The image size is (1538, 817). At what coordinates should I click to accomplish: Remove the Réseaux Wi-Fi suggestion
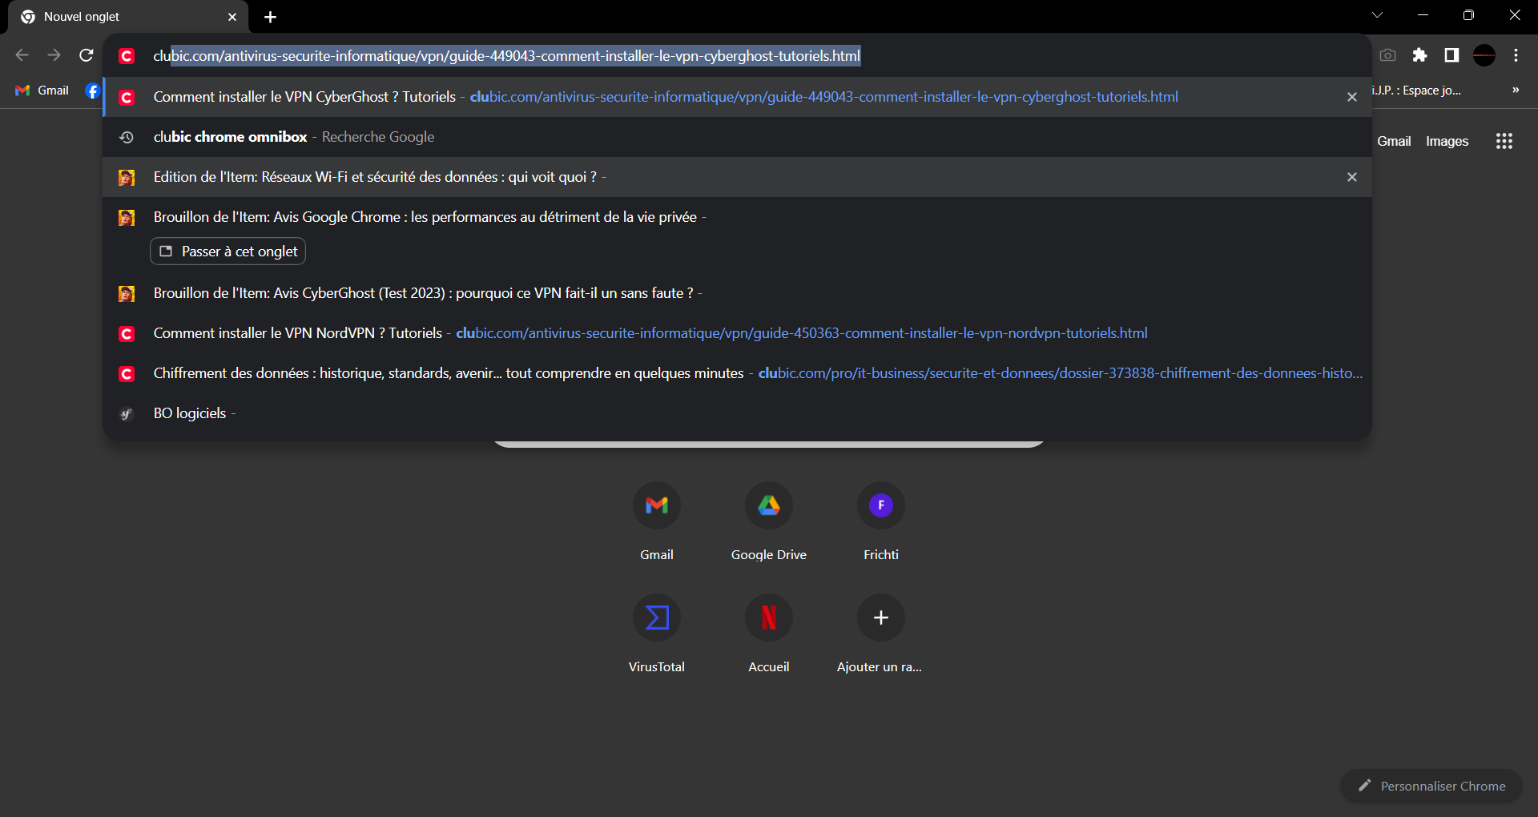click(x=1352, y=177)
